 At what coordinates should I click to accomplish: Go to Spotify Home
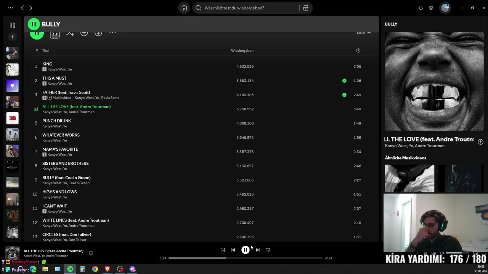coord(184,8)
